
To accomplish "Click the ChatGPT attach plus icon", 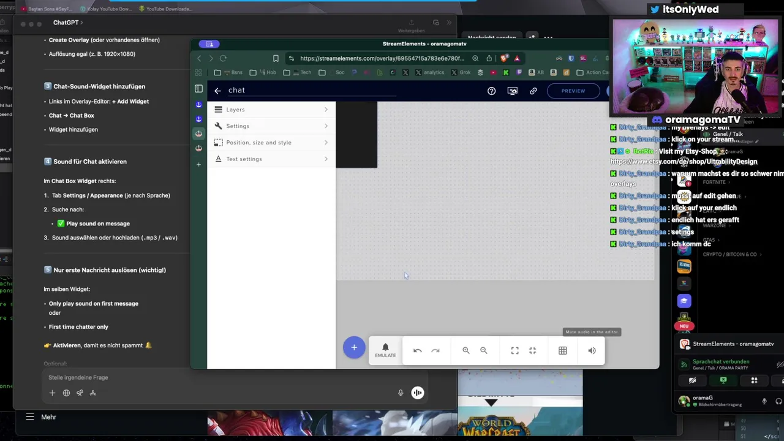I will click(x=52, y=393).
